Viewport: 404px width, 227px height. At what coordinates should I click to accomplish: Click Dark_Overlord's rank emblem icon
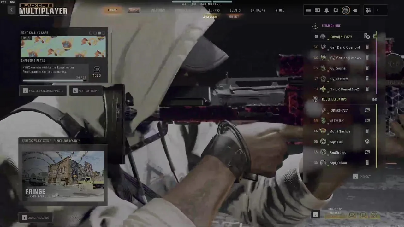point(323,47)
